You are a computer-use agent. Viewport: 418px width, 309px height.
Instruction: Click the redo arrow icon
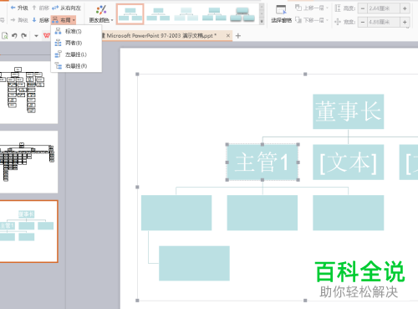pyautogui.click(x=24, y=36)
